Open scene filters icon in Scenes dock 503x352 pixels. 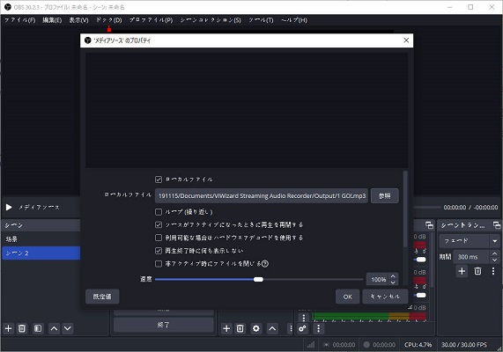(38, 328)
